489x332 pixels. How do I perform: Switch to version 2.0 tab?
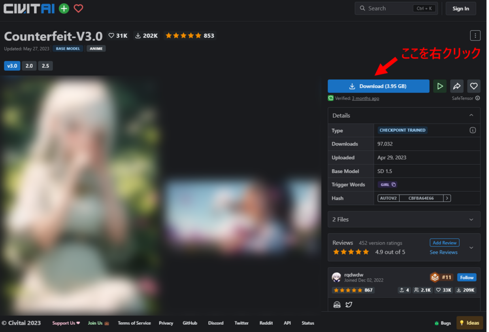click(29, 66)
